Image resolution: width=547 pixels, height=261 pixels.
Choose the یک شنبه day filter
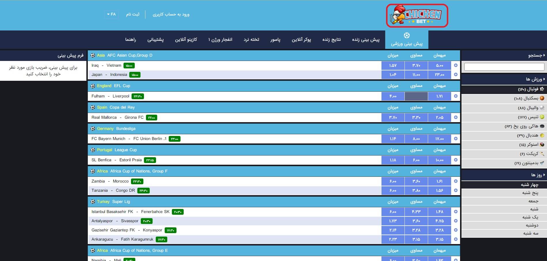coord(504,217)
